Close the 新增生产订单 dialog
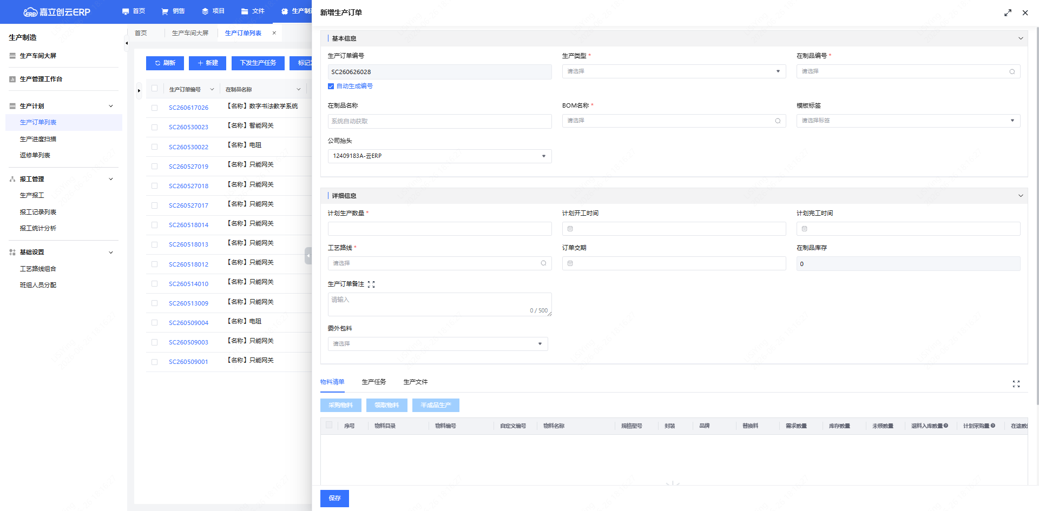Screen dimensions: 1039x511 [1025, 12]
